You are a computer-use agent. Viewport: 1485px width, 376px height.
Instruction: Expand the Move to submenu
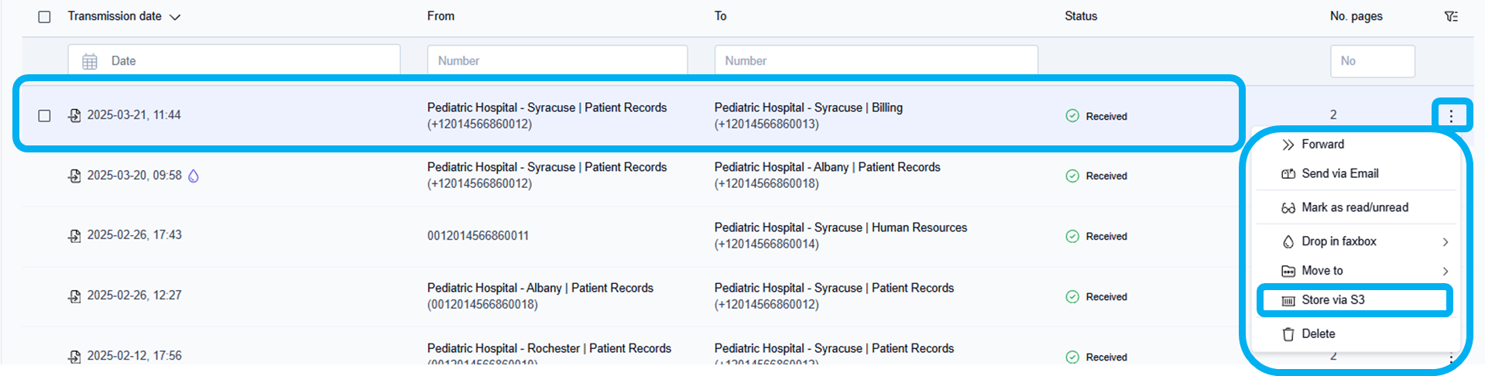(x=1445, y=271)
